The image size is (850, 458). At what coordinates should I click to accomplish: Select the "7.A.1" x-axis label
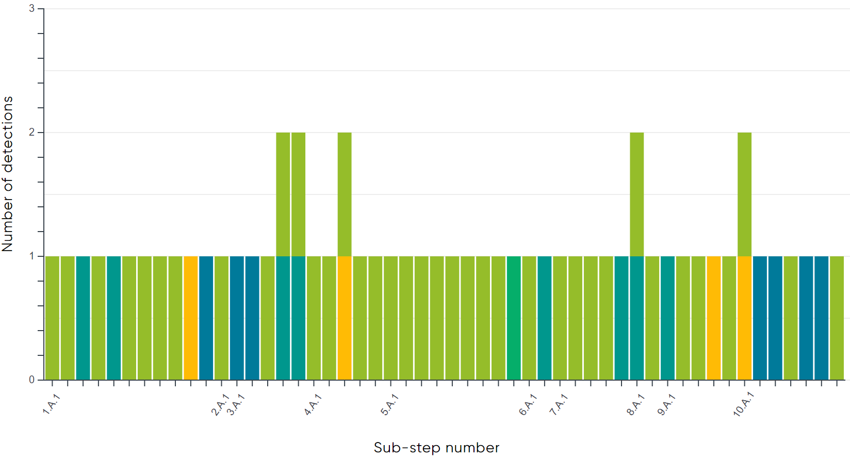559,404
